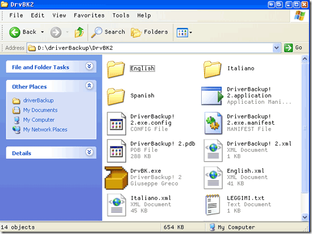
Task: Open the Tools menu
Action: (x=121, y=15)
